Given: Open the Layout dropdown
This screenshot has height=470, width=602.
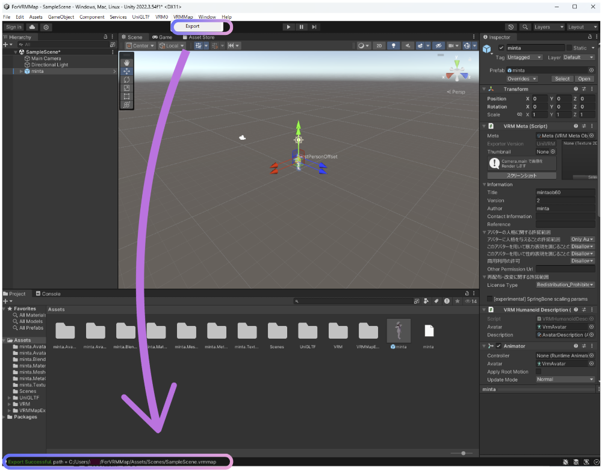Looking at the screenshot, I should pyautogui.click(x=582, y=27).
